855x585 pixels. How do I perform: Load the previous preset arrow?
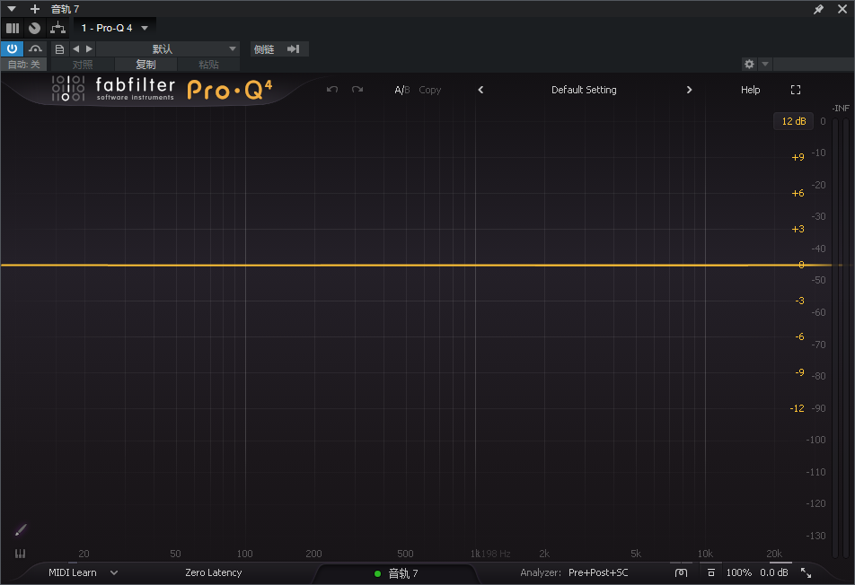point(75,49)
